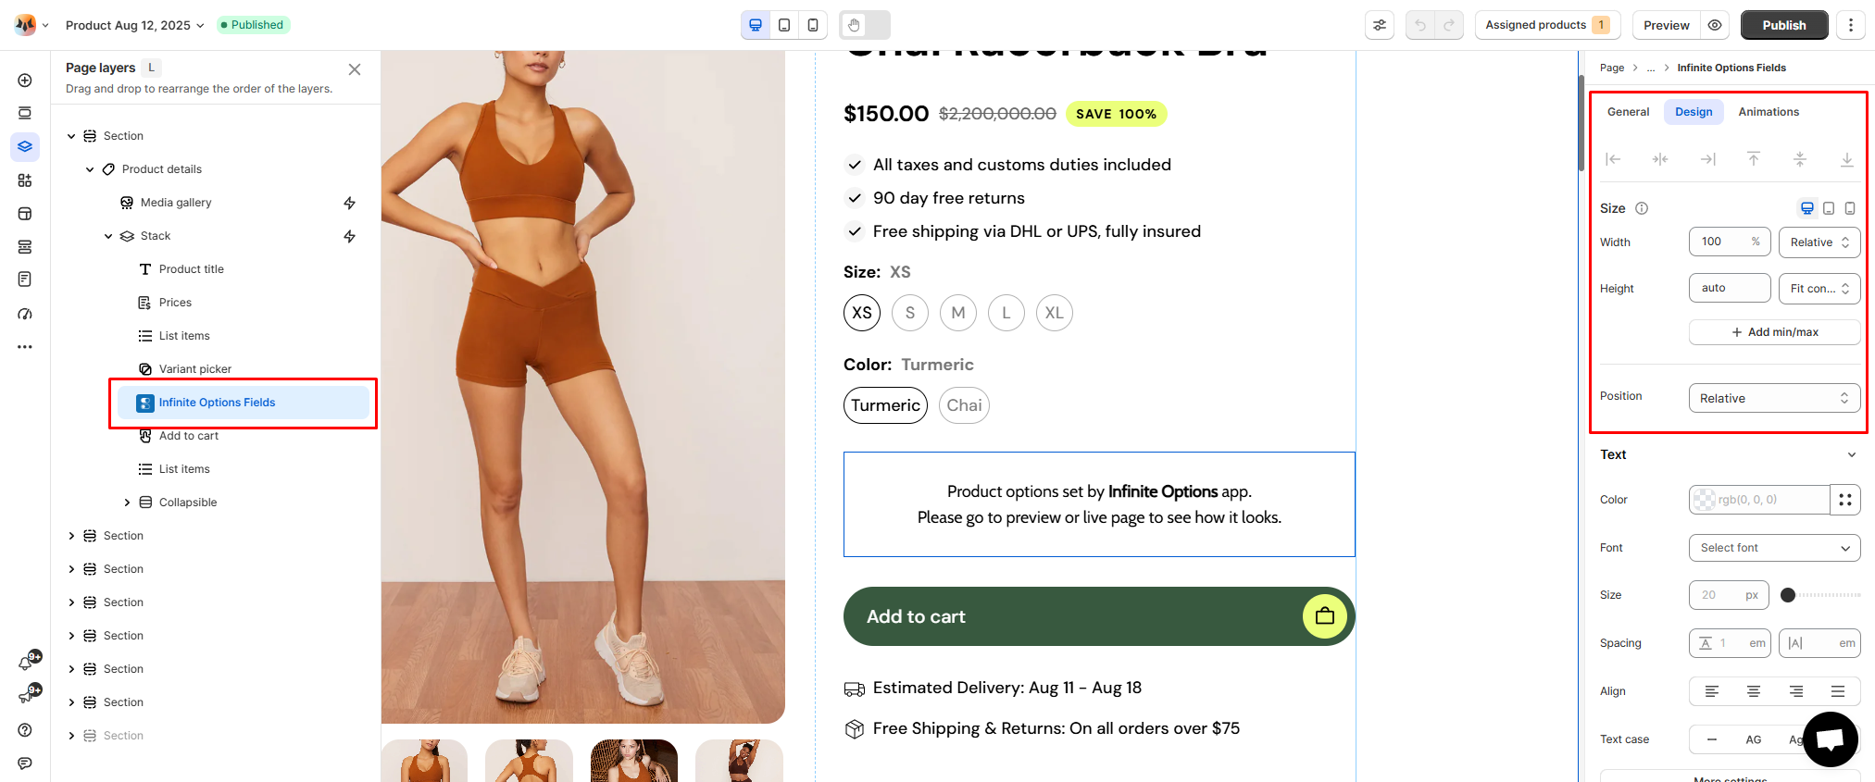The width and height of the screenshot is (1875, 782).
Task: Click the text color swatch
Action: [x=1704, y=500]
